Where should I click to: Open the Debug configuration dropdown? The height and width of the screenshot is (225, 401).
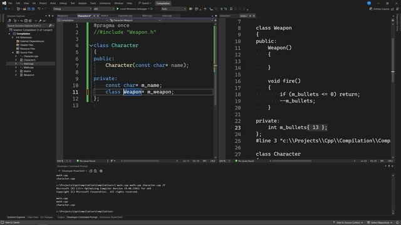point(73,9)
